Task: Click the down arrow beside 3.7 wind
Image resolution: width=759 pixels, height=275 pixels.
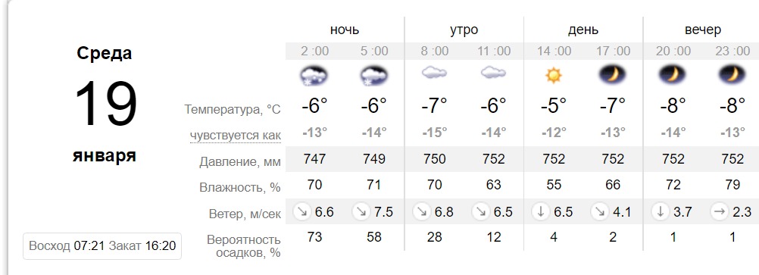Action: coord(661,211)
